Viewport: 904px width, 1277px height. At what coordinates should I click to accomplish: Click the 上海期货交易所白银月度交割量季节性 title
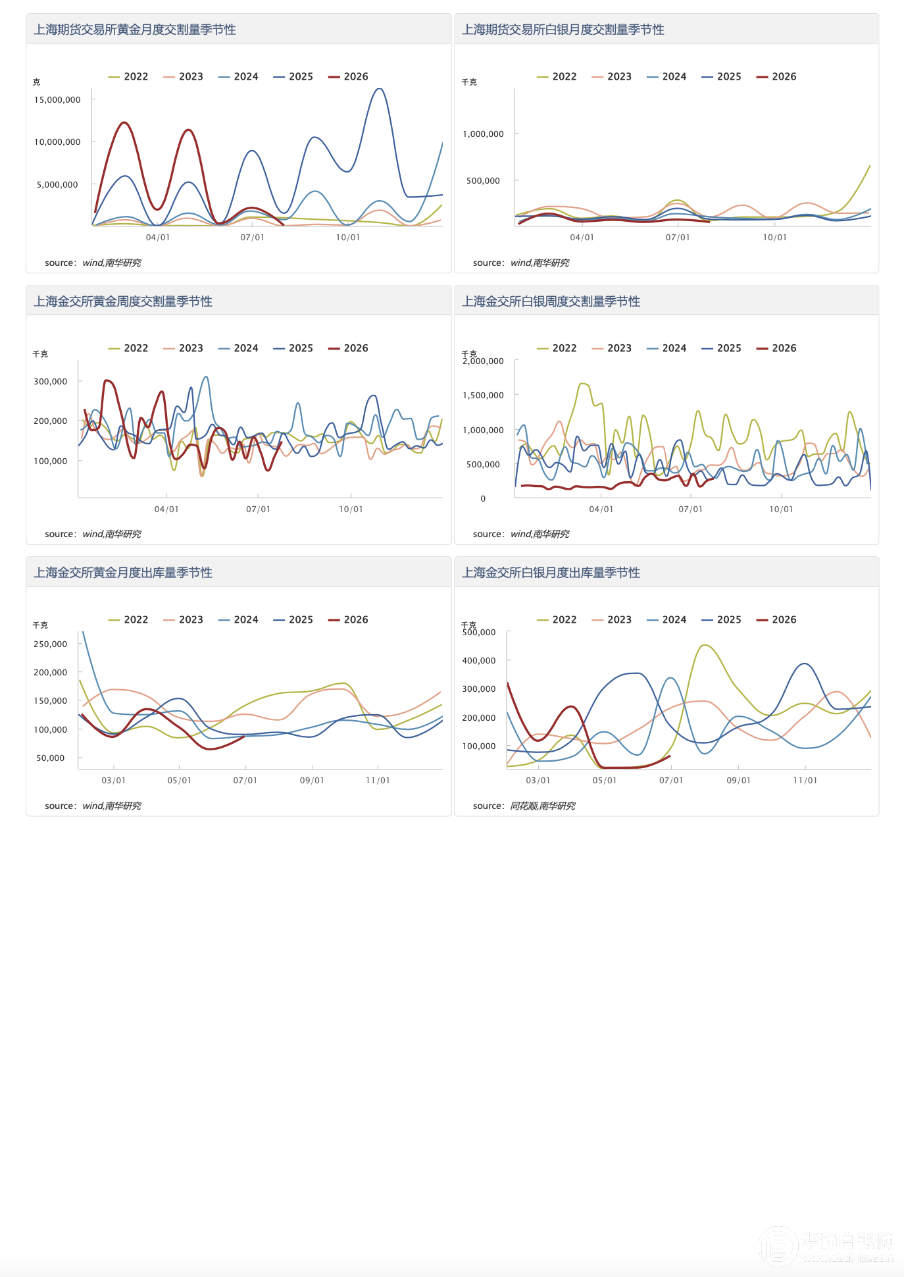(563, 30)
